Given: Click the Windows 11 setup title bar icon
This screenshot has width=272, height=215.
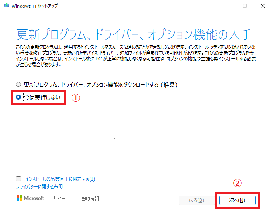Looking at the screenshot, I should pos(7,5).
